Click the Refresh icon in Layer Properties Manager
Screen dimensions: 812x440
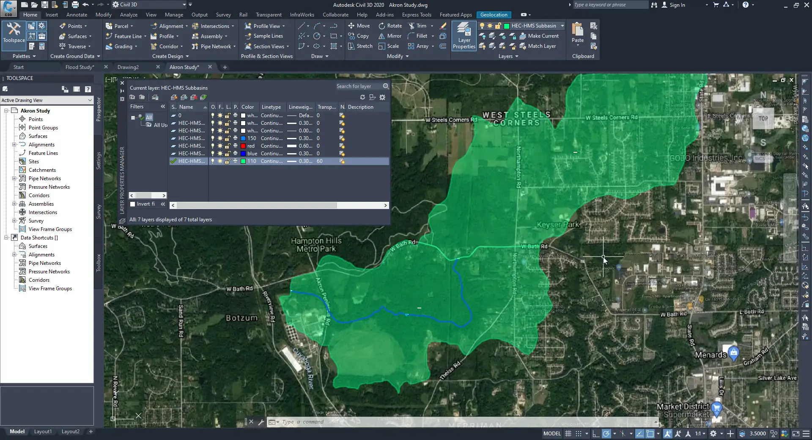362,97
